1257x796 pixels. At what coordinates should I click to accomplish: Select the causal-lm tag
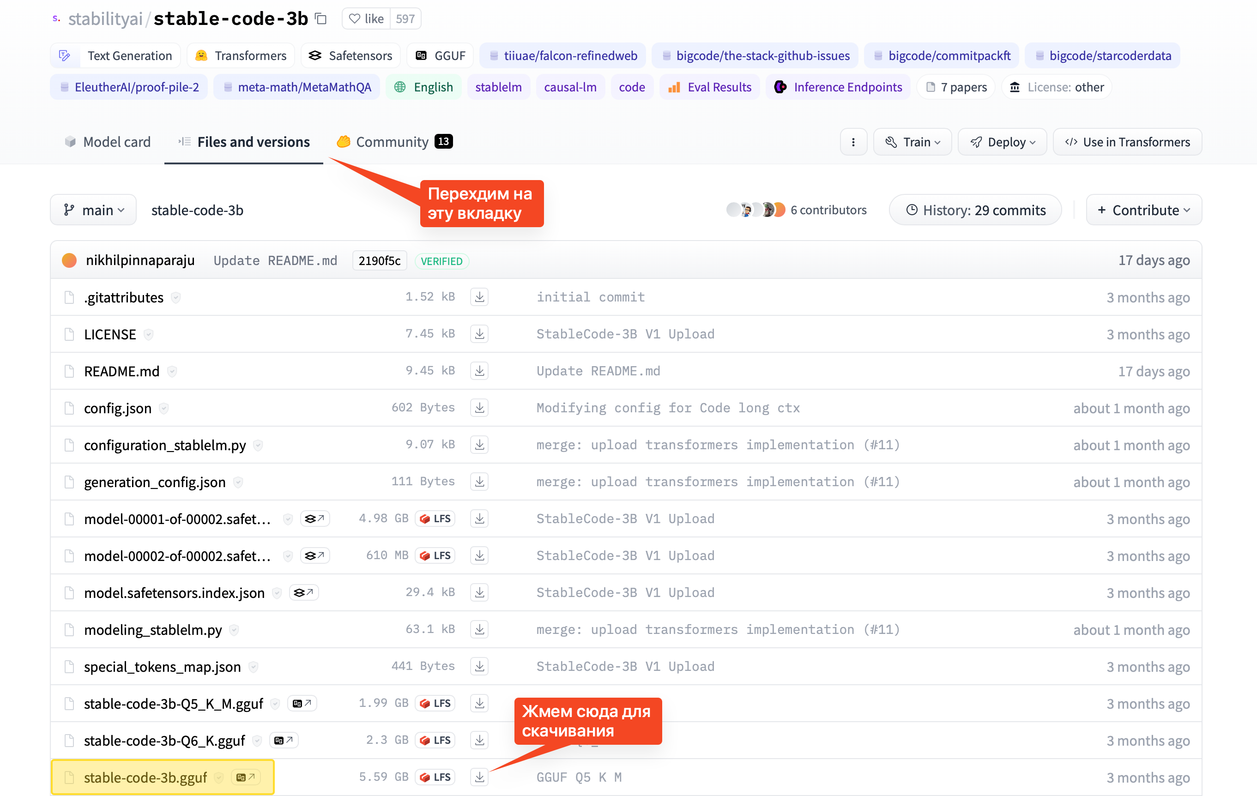click(x=571, y=87)
